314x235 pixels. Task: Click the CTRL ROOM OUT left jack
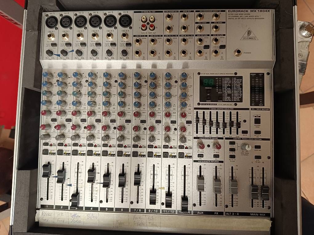169,18
